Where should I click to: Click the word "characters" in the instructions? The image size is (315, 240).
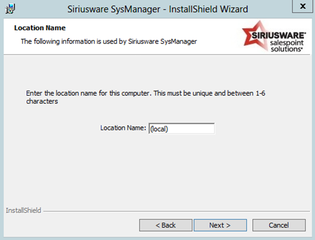42,101
